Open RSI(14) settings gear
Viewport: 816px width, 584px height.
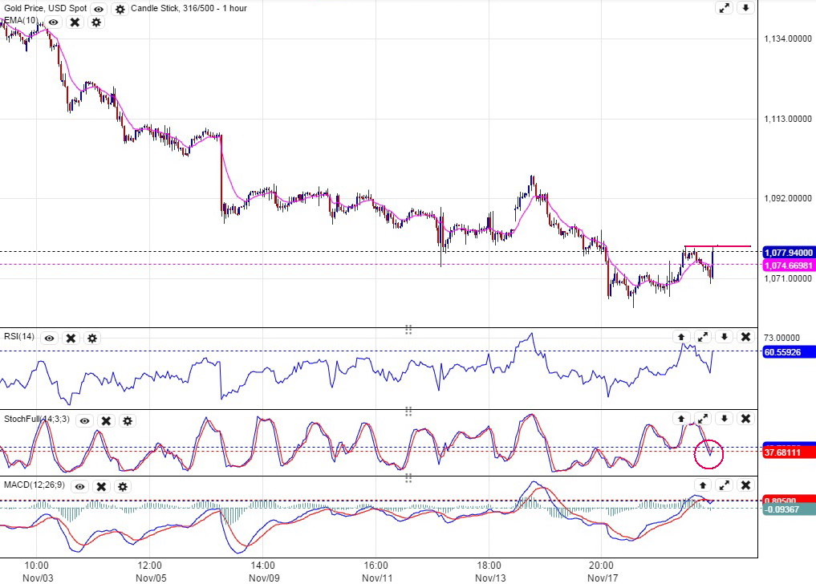click(92, 339)
